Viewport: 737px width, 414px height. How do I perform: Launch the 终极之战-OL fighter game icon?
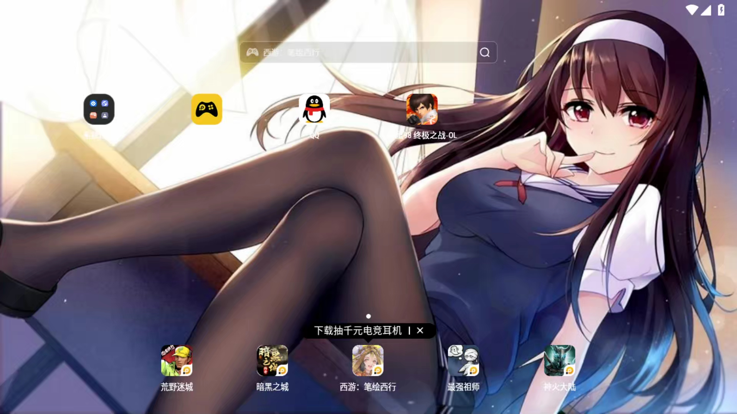click(422, 109)
